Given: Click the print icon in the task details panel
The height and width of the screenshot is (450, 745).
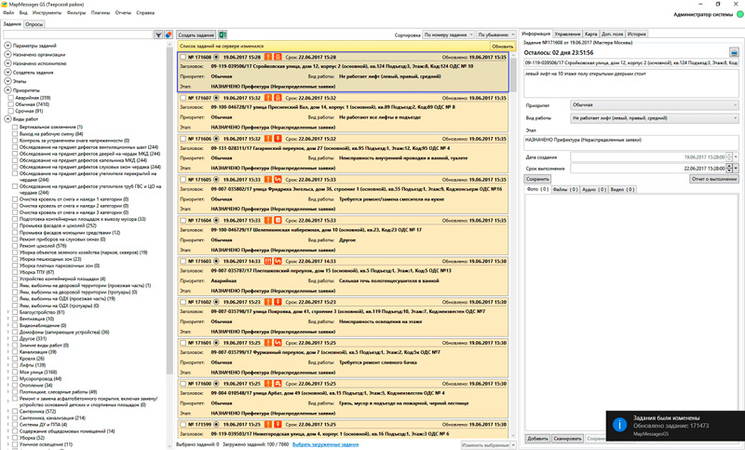Looking at the screenshot, I should (734, 52).
